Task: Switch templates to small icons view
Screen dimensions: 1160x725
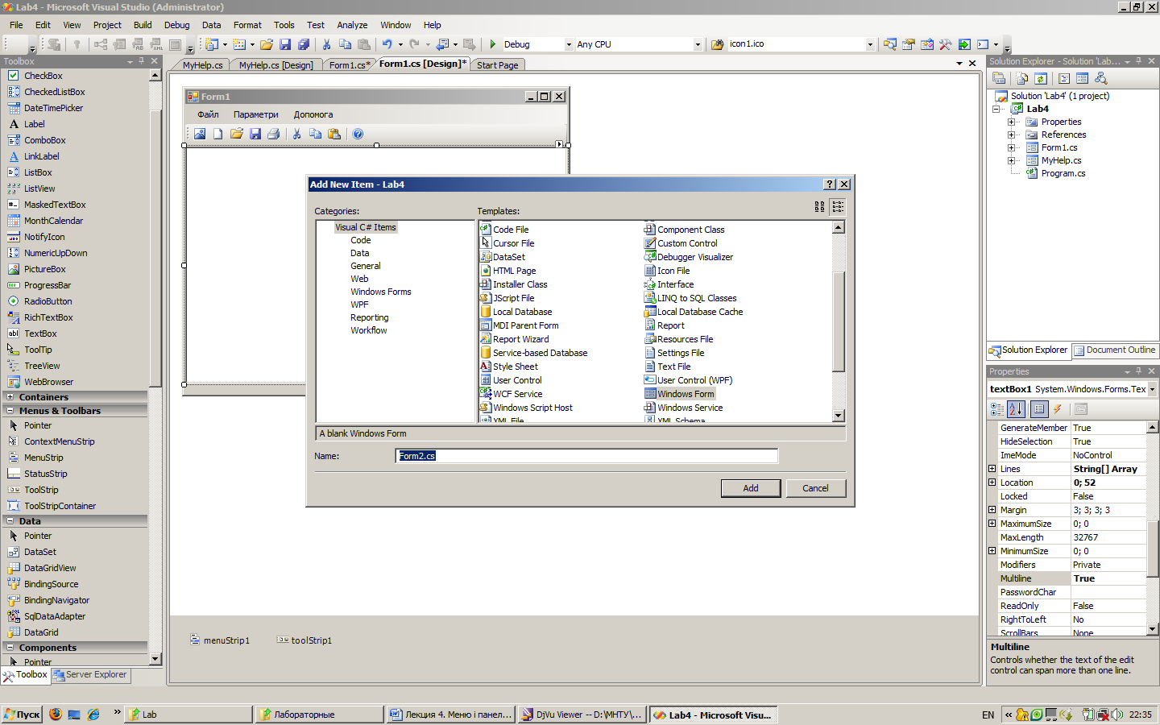Action: coord(838,207)
